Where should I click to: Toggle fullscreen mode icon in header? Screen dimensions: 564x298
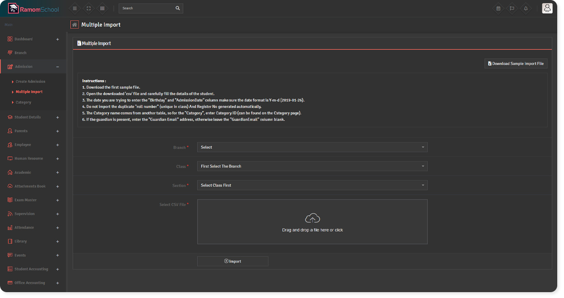[x=88, y=8]
